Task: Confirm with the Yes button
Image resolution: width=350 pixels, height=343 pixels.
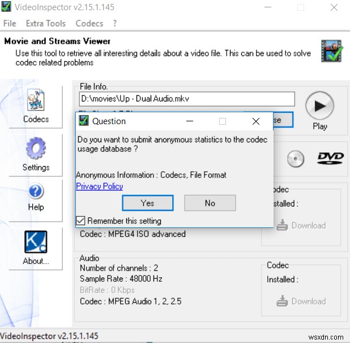Action: [x=148, y=203]
